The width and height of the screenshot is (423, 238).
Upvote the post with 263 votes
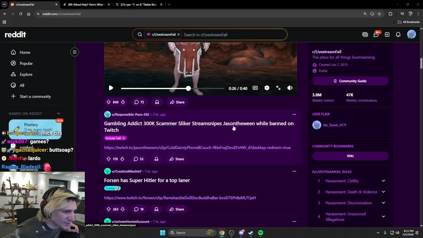108,209
